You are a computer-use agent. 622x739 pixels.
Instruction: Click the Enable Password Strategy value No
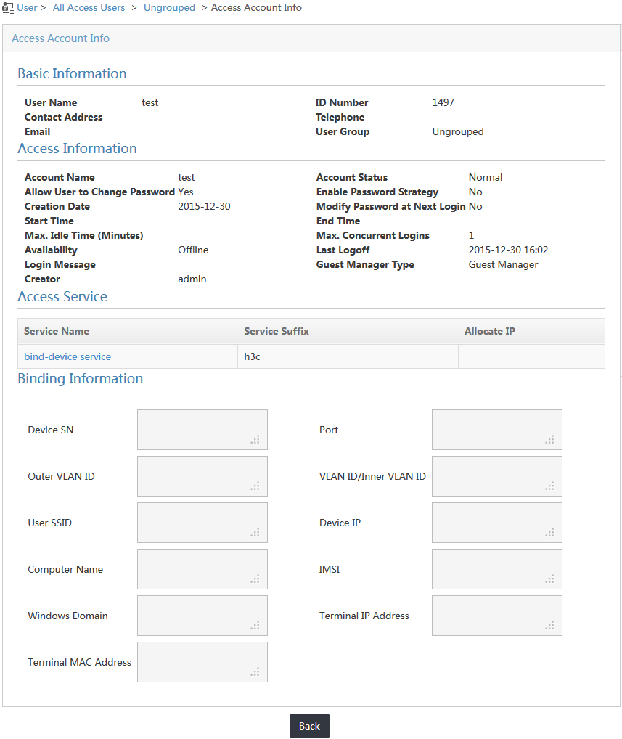pos(475,192)
